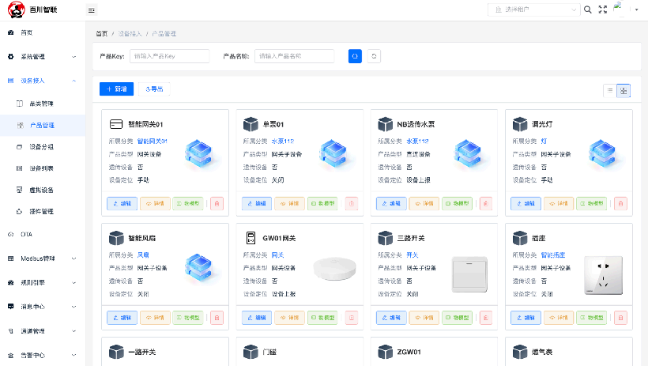
Task: Switch to card grid view layout
Action: point(624,90)
